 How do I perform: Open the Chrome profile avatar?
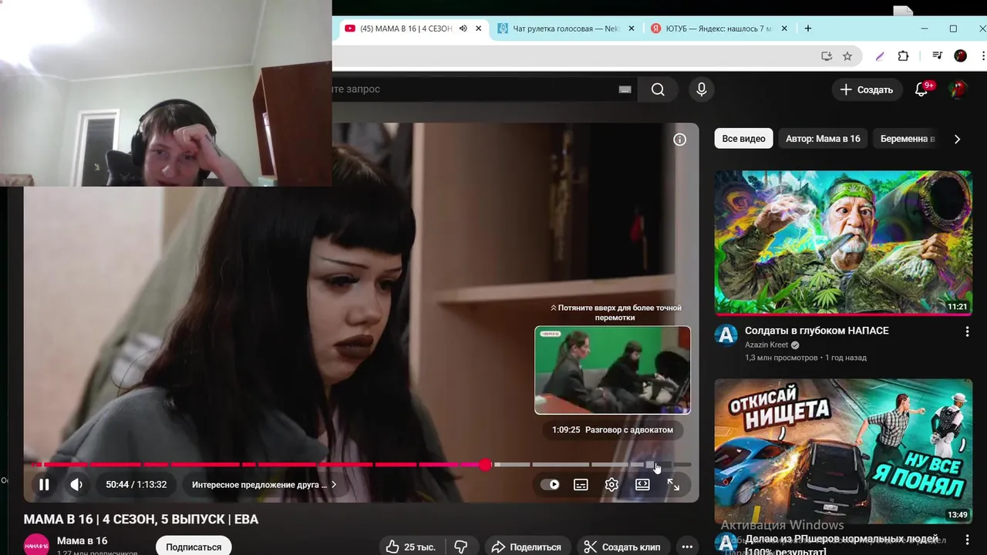coord(960,55)
